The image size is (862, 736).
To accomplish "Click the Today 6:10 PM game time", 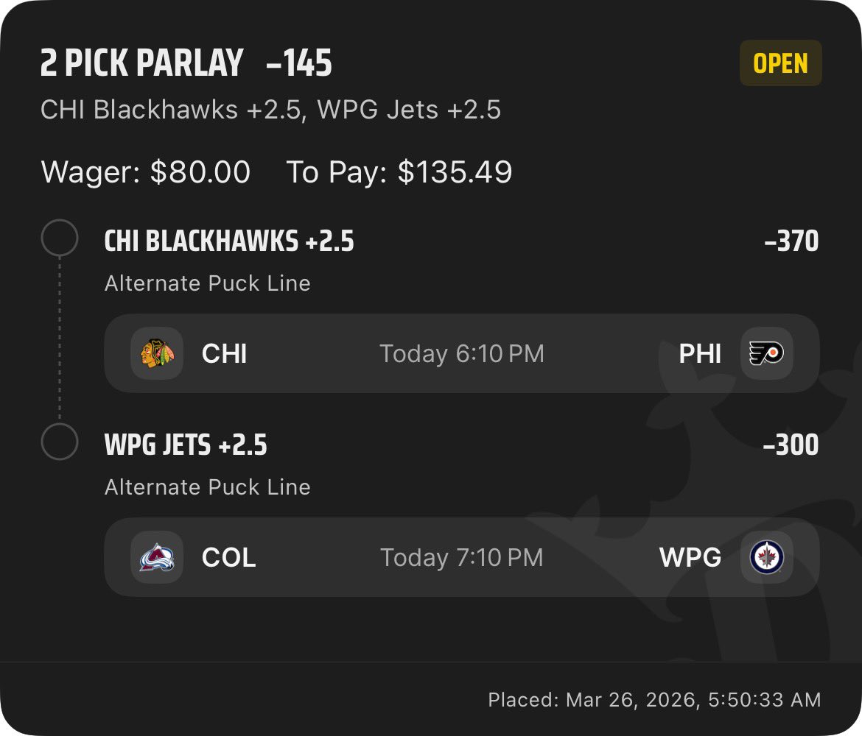I will [x=461, y=354].
